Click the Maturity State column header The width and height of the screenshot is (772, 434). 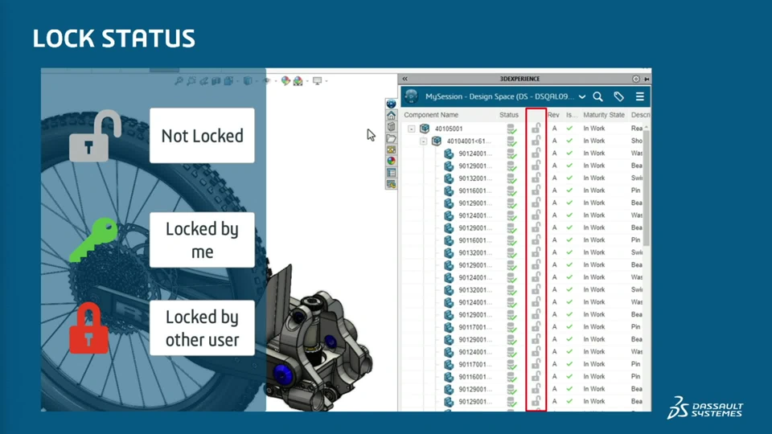(604, 115)
